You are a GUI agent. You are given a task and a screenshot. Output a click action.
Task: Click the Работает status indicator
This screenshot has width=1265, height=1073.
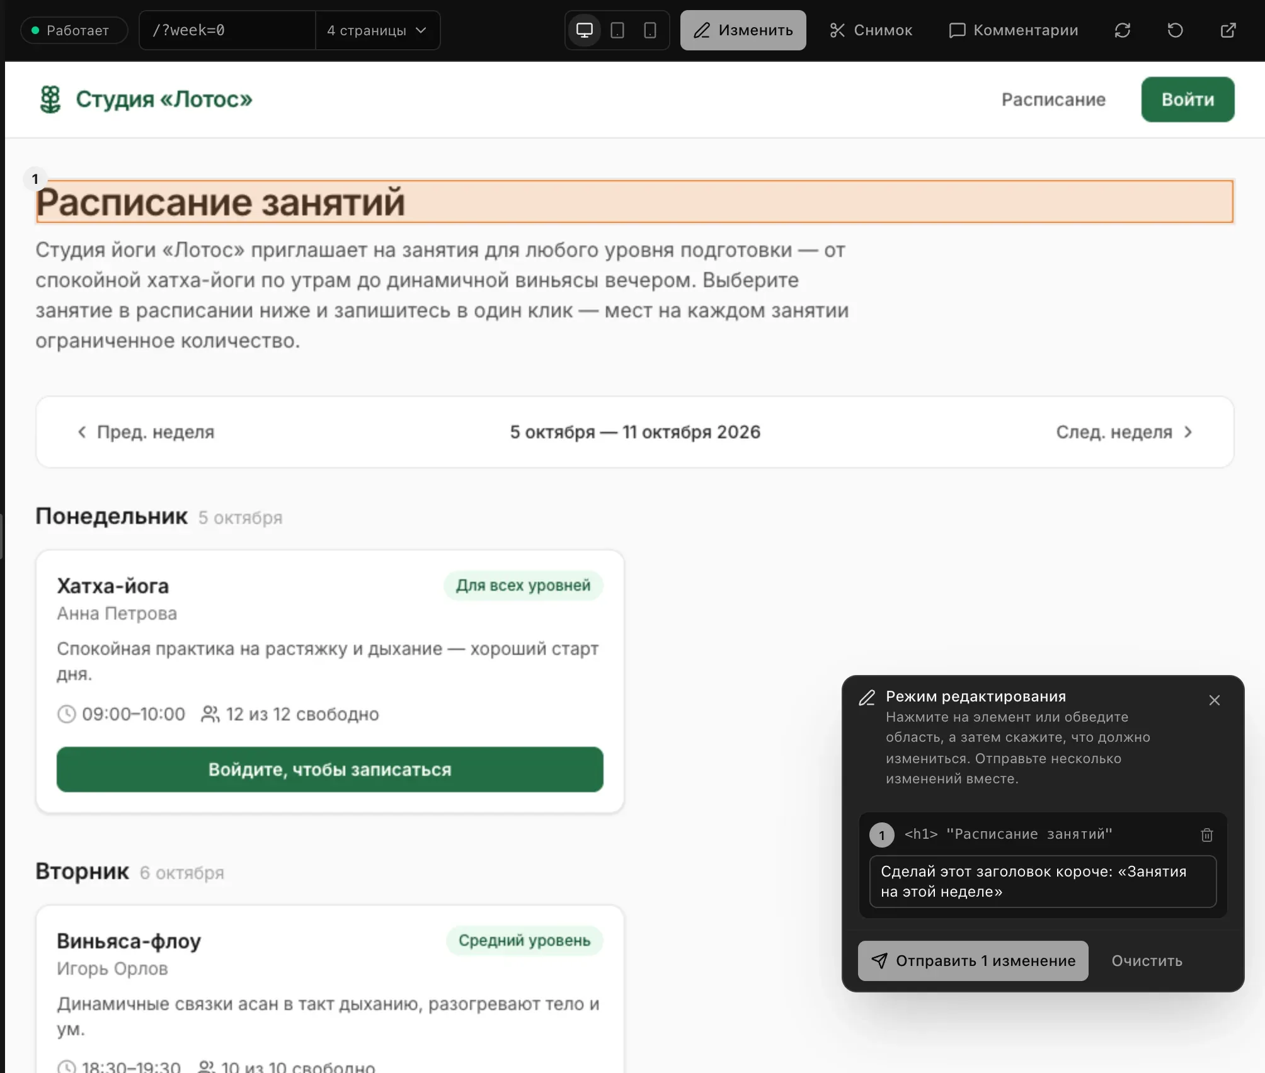pos(74,30)
